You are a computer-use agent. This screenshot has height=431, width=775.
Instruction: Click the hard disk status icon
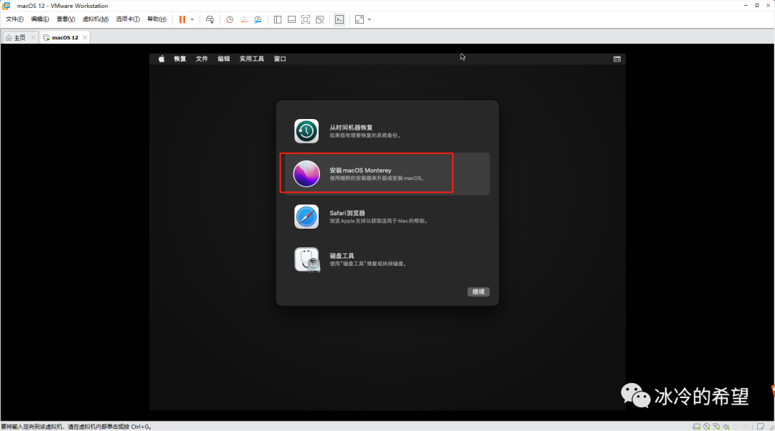(696, 427)
